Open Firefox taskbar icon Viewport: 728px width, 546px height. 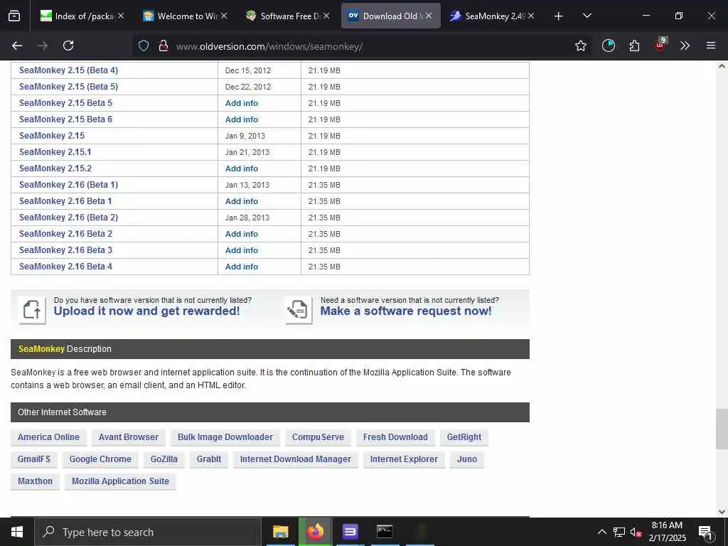(315, 532)
